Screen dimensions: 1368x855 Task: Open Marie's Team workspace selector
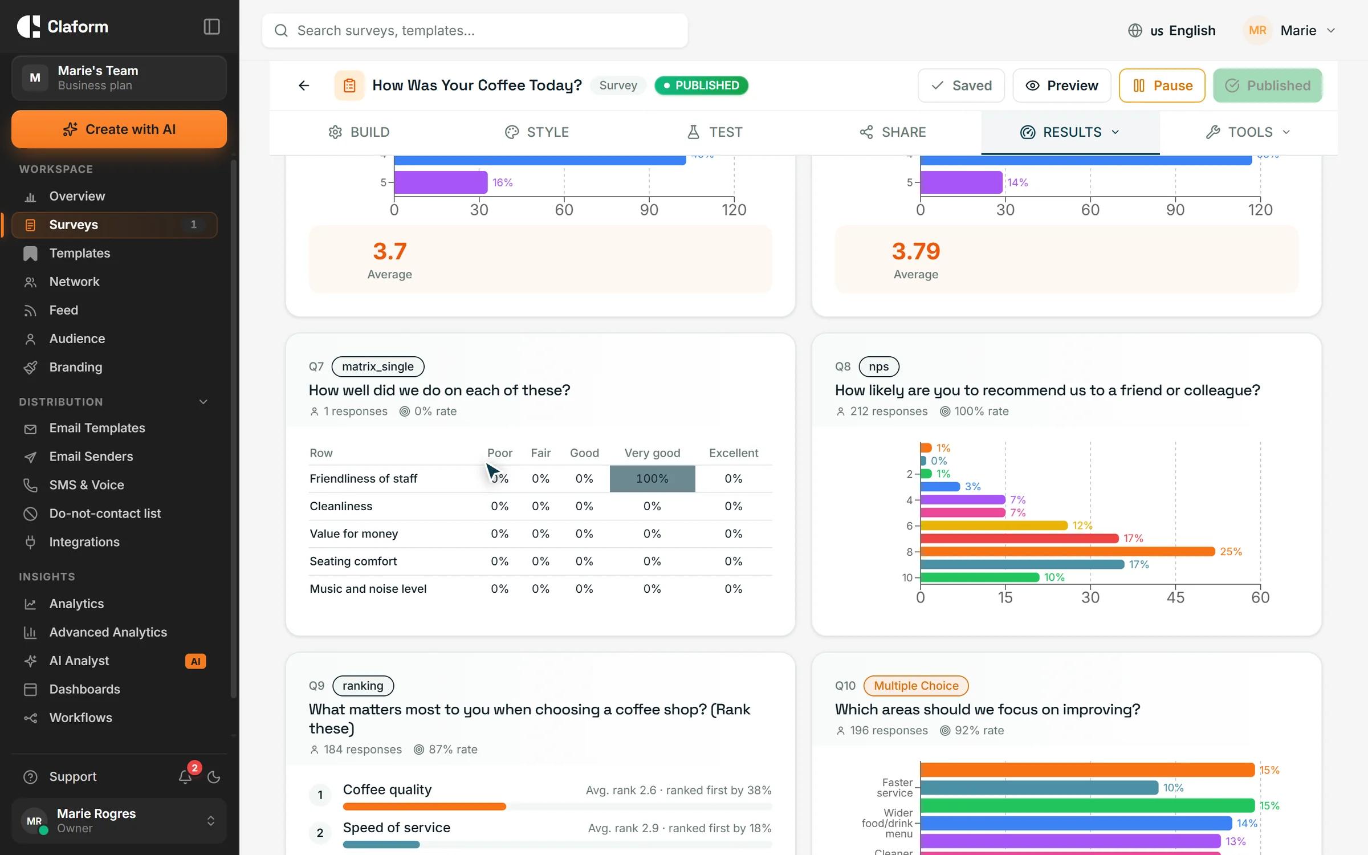[x=119, y=78]
